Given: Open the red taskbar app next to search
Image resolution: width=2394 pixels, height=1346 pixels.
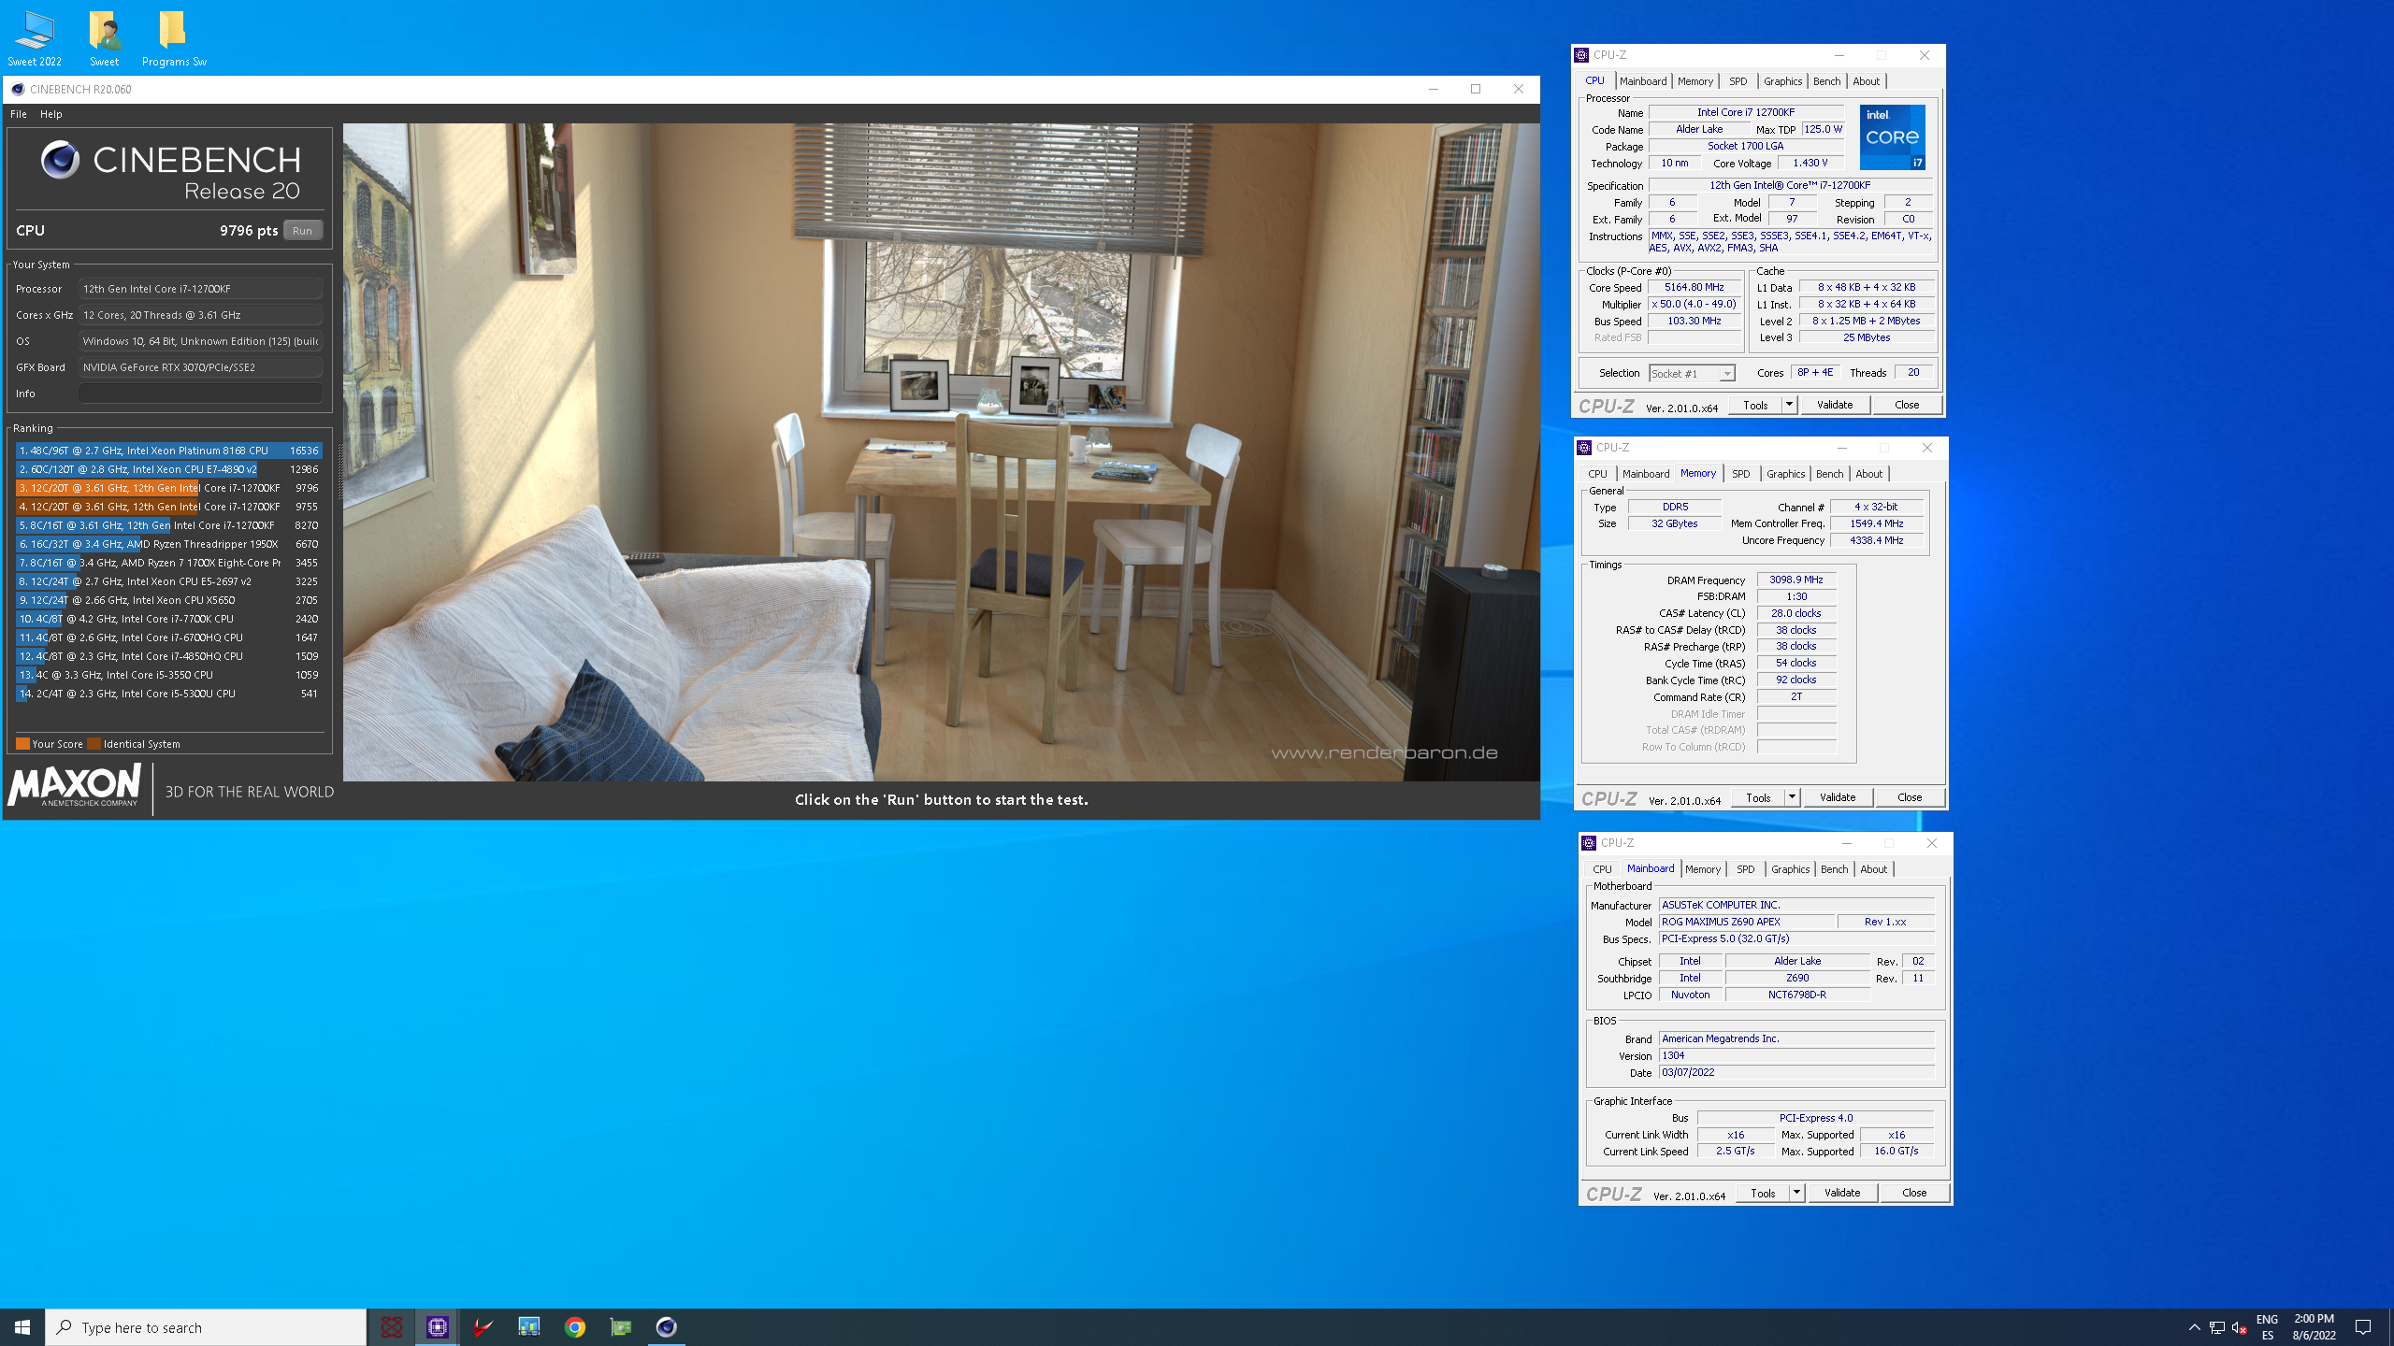Looking at the screenshot, I should 392,1326.
